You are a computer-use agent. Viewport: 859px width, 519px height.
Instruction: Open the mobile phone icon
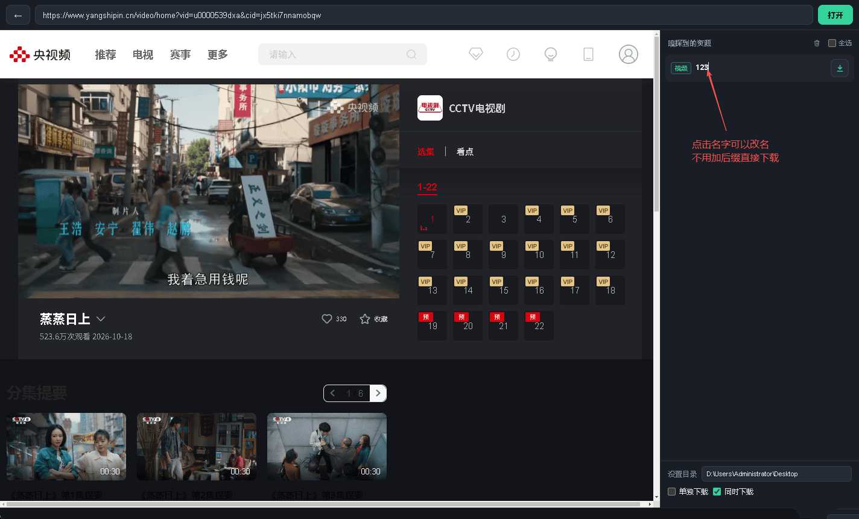(588, 54)
